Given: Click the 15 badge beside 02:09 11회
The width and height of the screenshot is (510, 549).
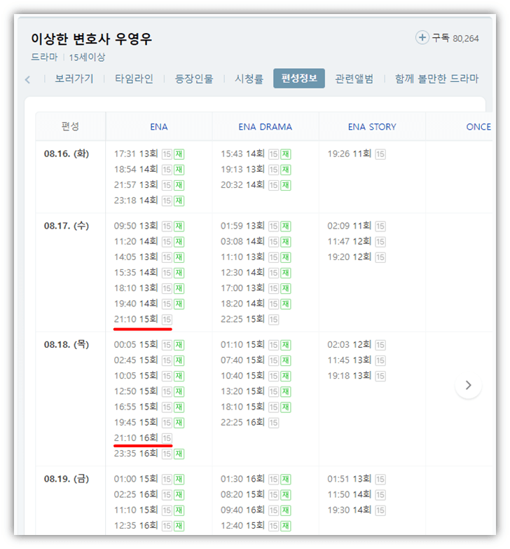Looking at the screenshot, I should tap(380, 226).
